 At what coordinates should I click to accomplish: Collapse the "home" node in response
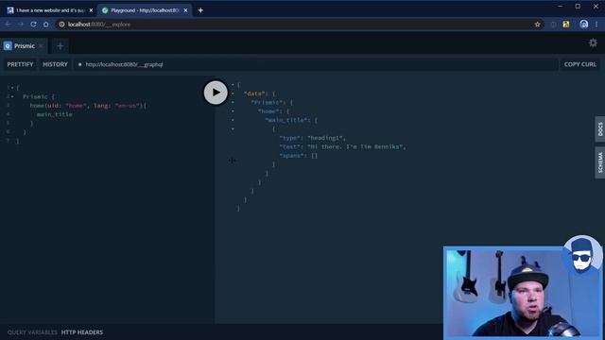233,111
